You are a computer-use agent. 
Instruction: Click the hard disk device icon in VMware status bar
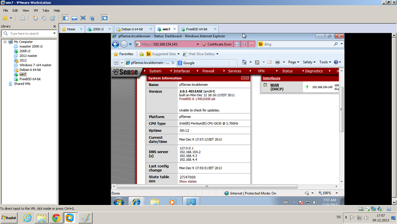click(x=361, y=209)
